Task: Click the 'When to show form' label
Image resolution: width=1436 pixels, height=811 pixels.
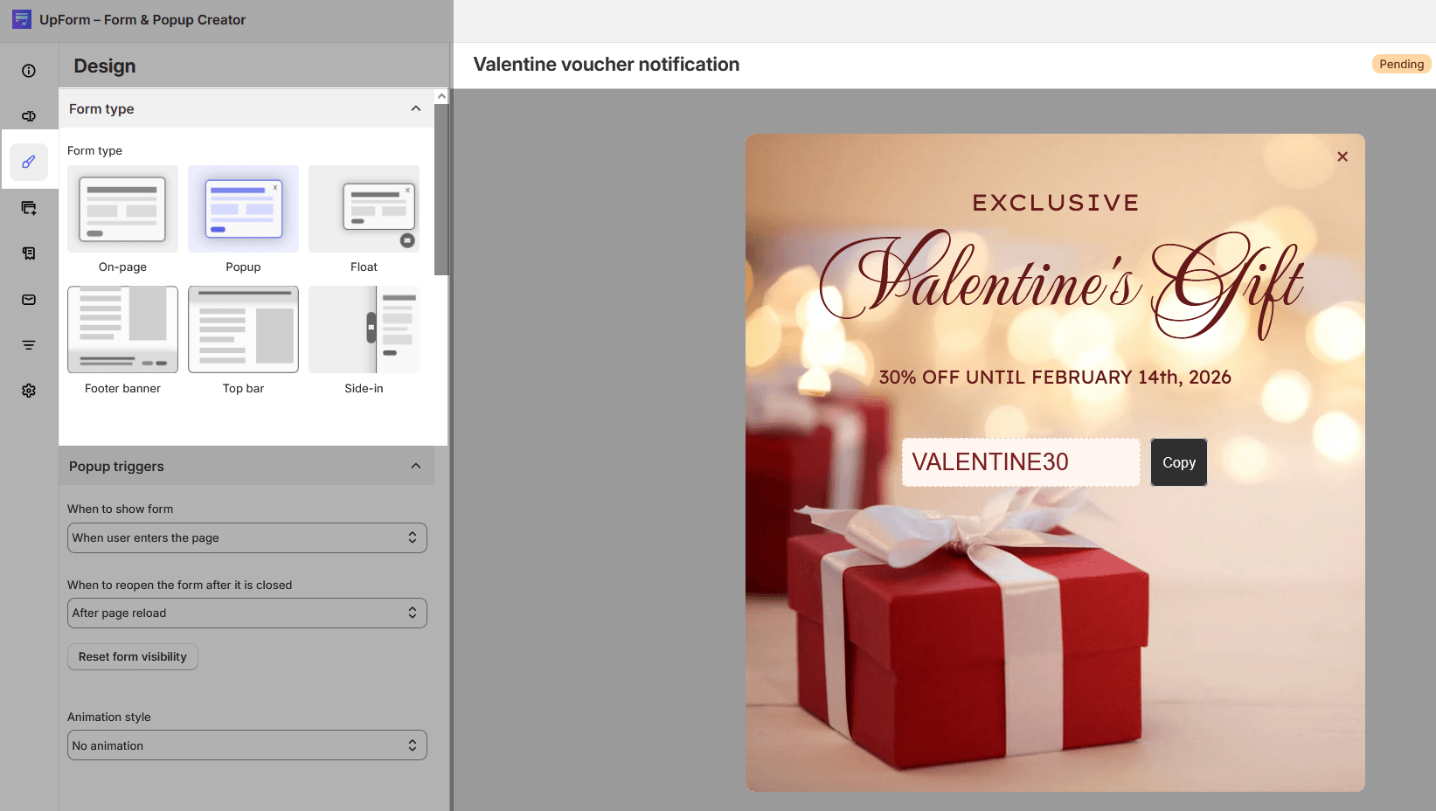Action: pos(120,509)
